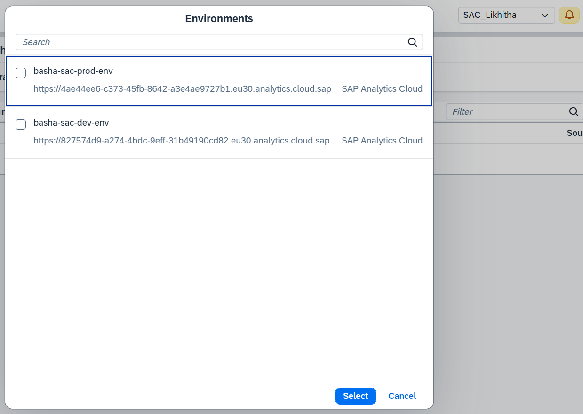Click into the Filter input field
Viewport: 583px width, 414px height.
click(506, 112)
